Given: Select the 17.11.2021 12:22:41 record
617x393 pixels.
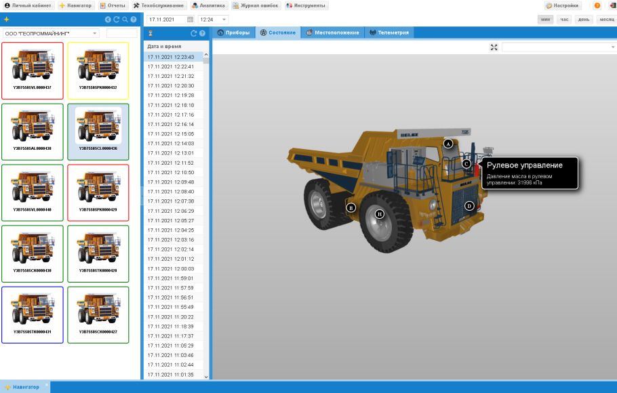Looking at the screenshot, I should click(174, 66).
